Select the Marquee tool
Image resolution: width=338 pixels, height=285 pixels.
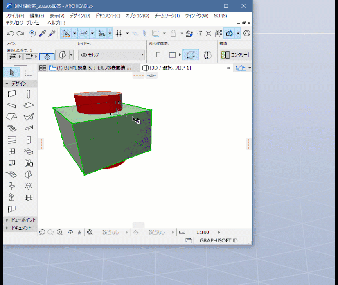pos(29,72)
